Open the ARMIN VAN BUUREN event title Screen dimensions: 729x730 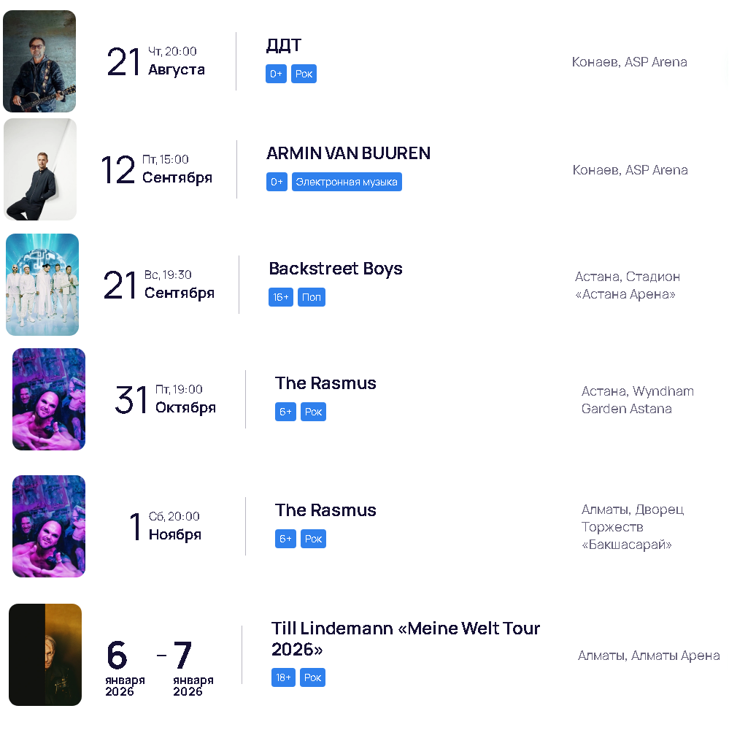pyautogui.click(x=348, y=153)
